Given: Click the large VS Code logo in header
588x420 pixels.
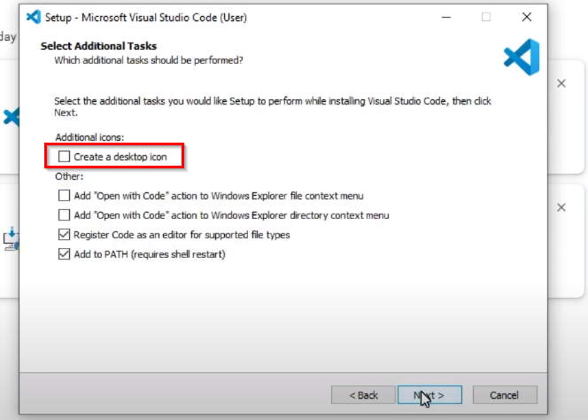Looking at the screenshot, I should (x=522, y=57).
